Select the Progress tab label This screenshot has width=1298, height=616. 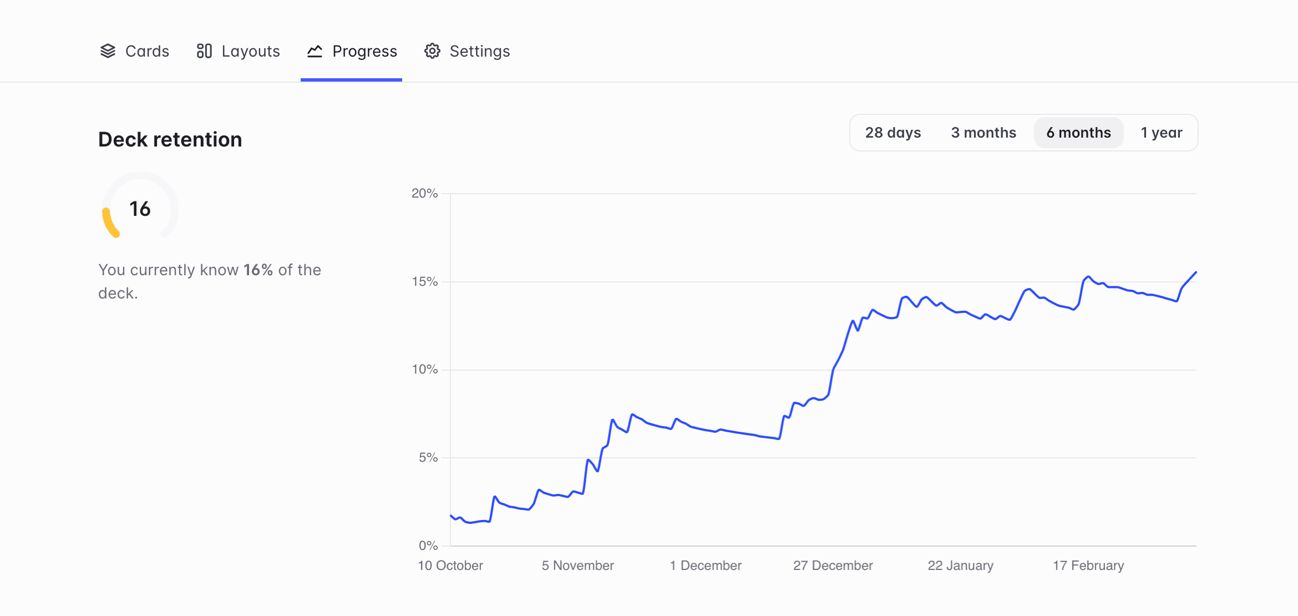coord(364,51)
